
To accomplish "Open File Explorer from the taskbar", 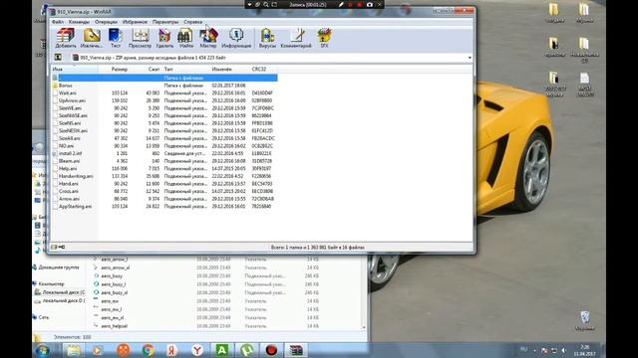I will 73,350.
